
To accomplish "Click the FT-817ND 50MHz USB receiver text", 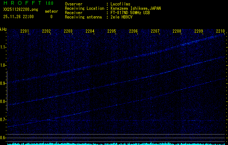I will 130,13.
